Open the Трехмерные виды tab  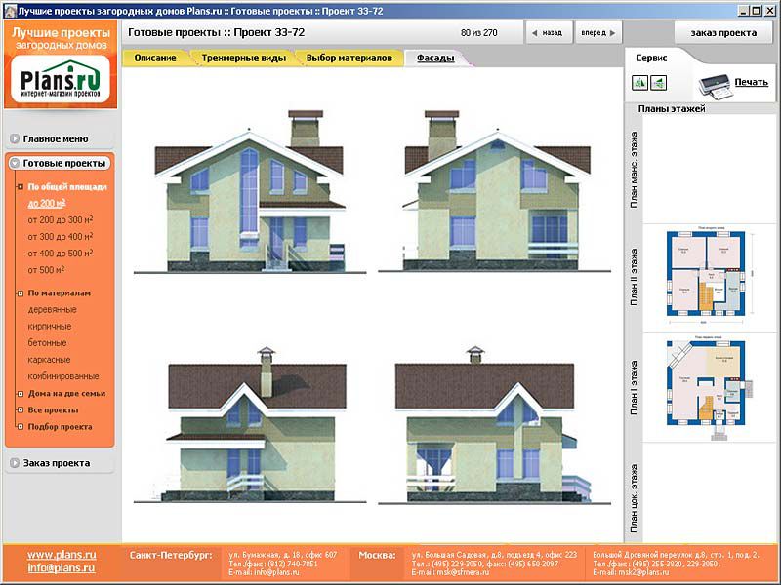tap(244, 58)
